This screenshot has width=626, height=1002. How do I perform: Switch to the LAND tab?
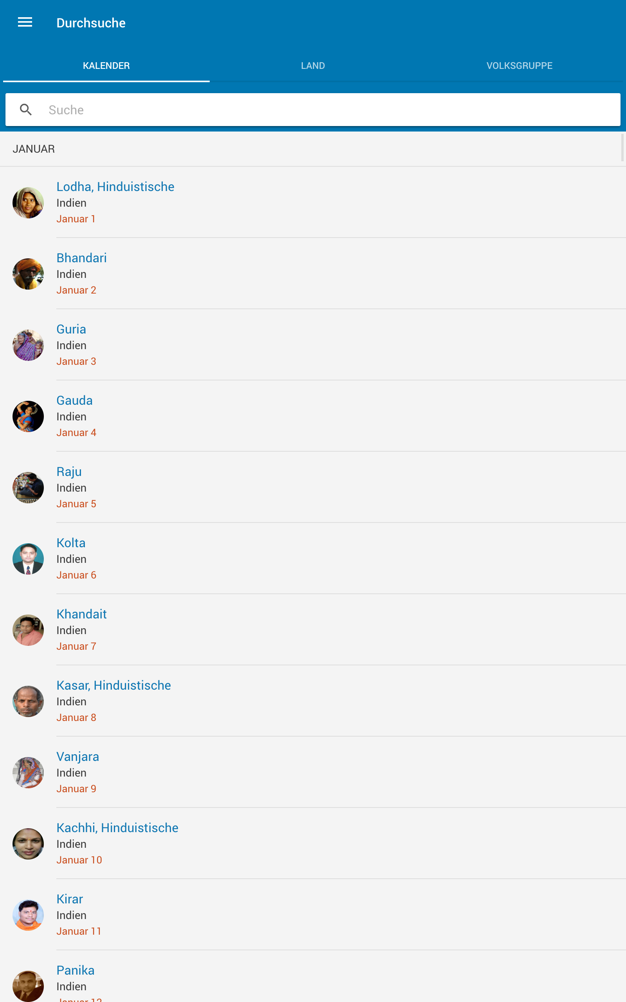click(x=313, y=65)
